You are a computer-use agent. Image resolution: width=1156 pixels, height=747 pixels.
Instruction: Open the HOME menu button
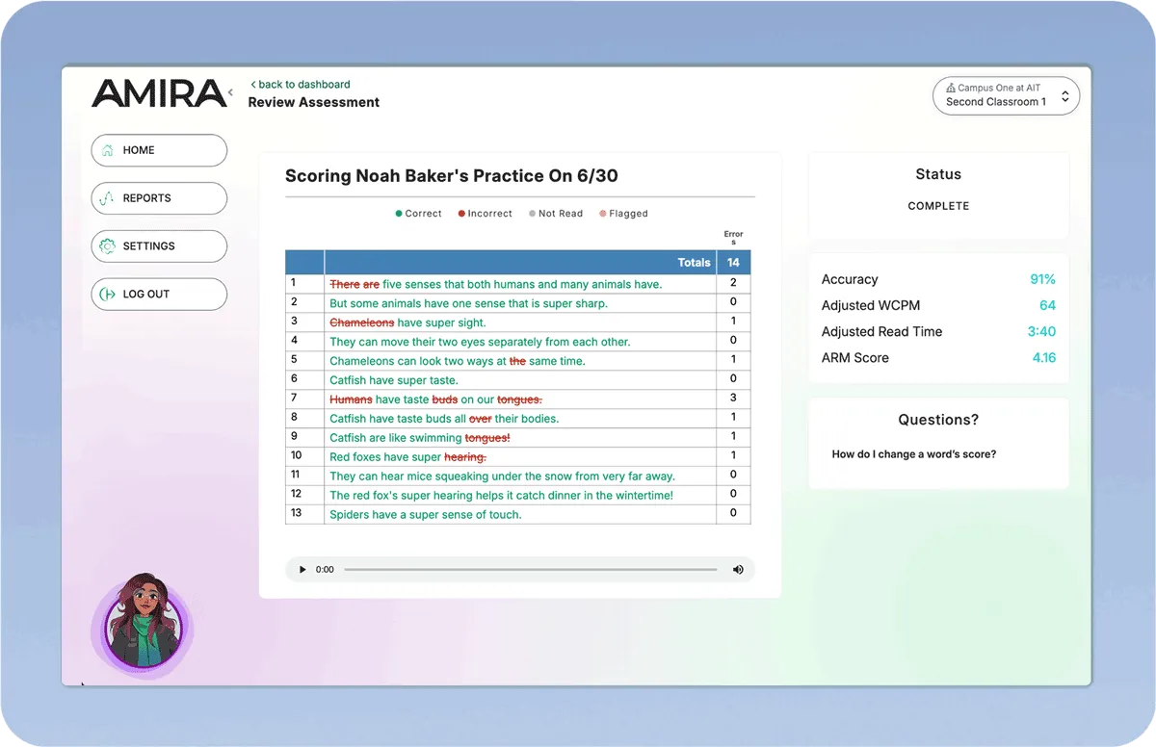point(159,150)
